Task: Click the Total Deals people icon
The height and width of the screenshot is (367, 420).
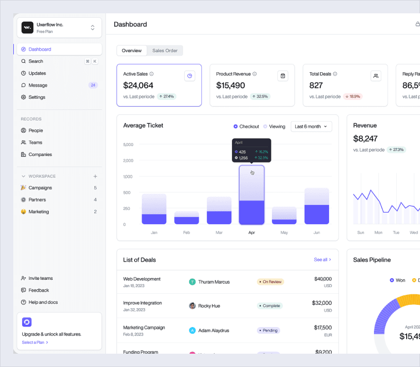Action: (376, 76)
